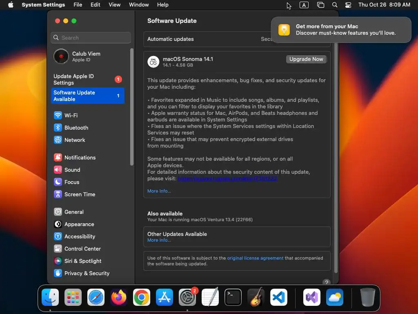
Task: Open Firefox from the Dock
Action: pyautogui.click(x=119, y=297)
